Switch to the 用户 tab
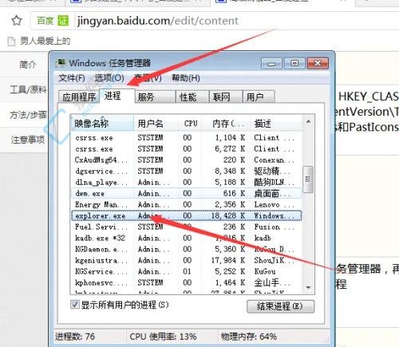This screenshot has width=399, height=347. (259, 97)
